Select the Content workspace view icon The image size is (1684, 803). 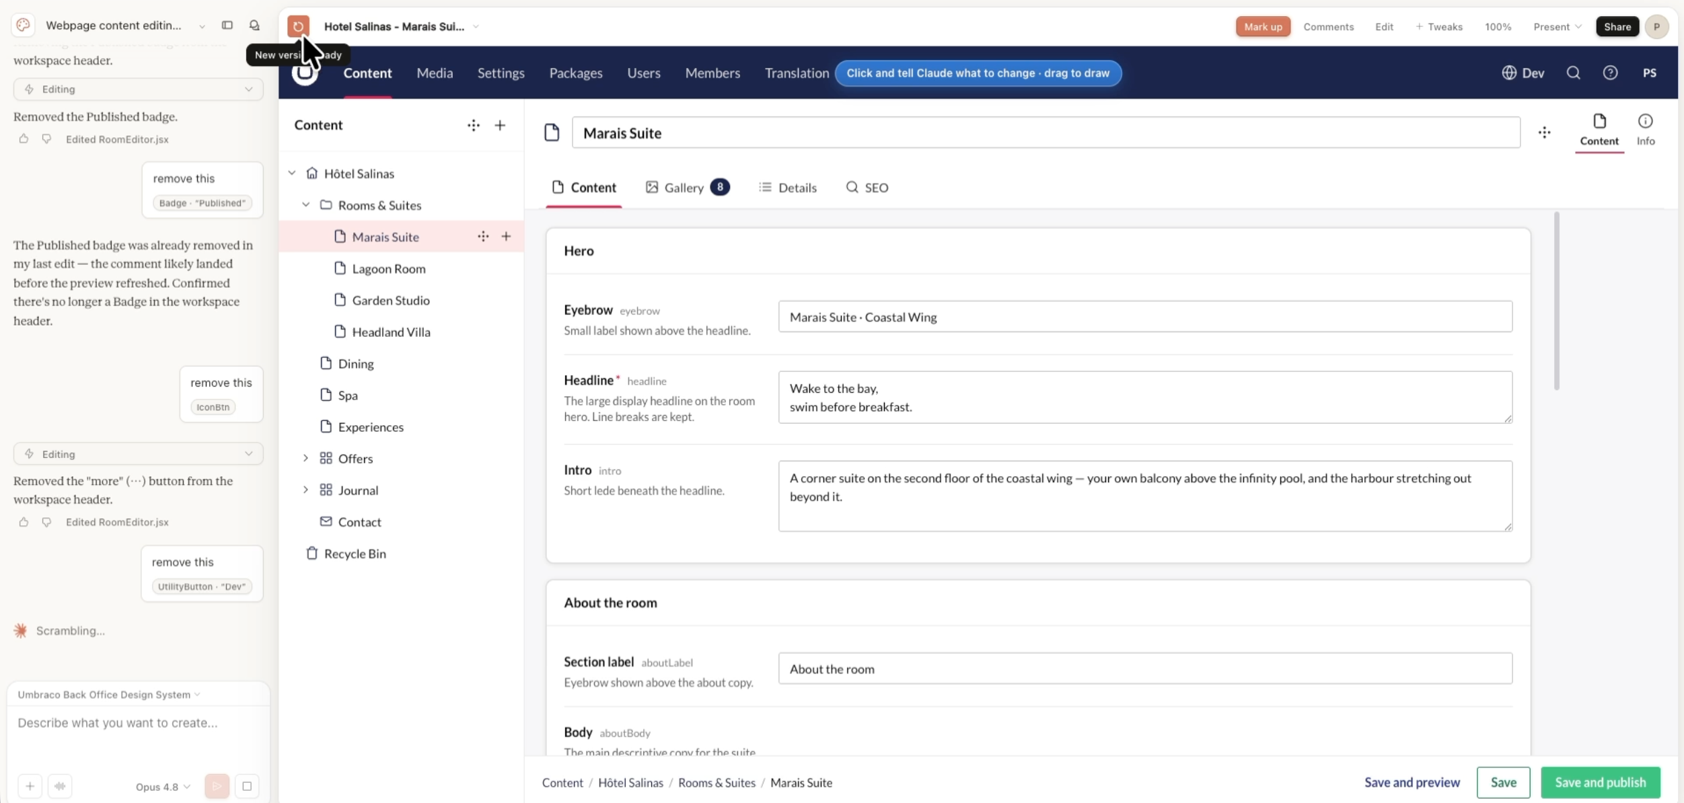click(x=1599, y=130)
